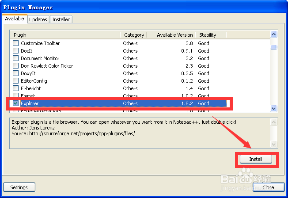Image resolution: width=288 pixels, height=198 pixels.
Task: Uncheck the Explorer plugin checkbox
Action: click(x=15, y=103)
